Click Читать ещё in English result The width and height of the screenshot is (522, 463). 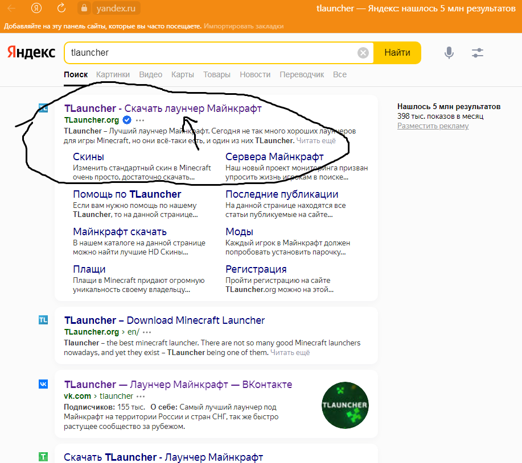tap(290, 352)
